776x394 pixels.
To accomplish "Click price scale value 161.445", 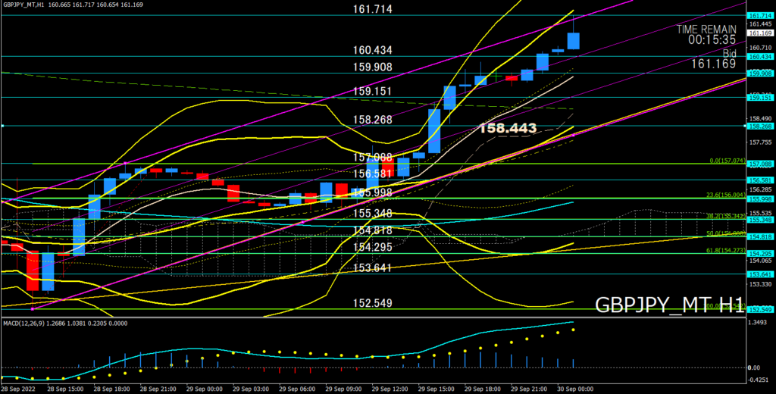I will pyautogui.click(x=759, y=23).
